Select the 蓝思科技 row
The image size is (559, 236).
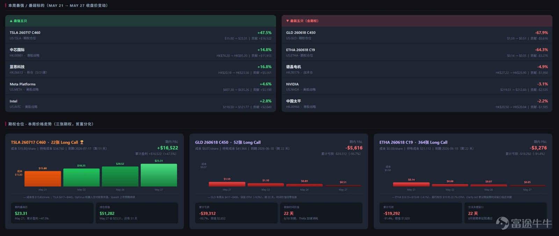(x=140, y=69)
